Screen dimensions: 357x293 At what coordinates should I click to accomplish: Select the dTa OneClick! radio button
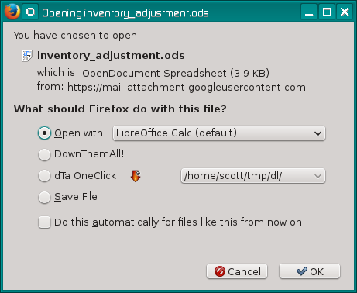[44, 176]
